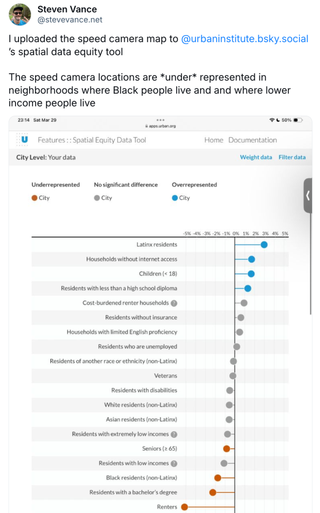Image resolution: width=320 pixels, height=513 pixels.
Task: Click the battery indicator in status bar
Action: pyautogui.click(x=298, y=120)
